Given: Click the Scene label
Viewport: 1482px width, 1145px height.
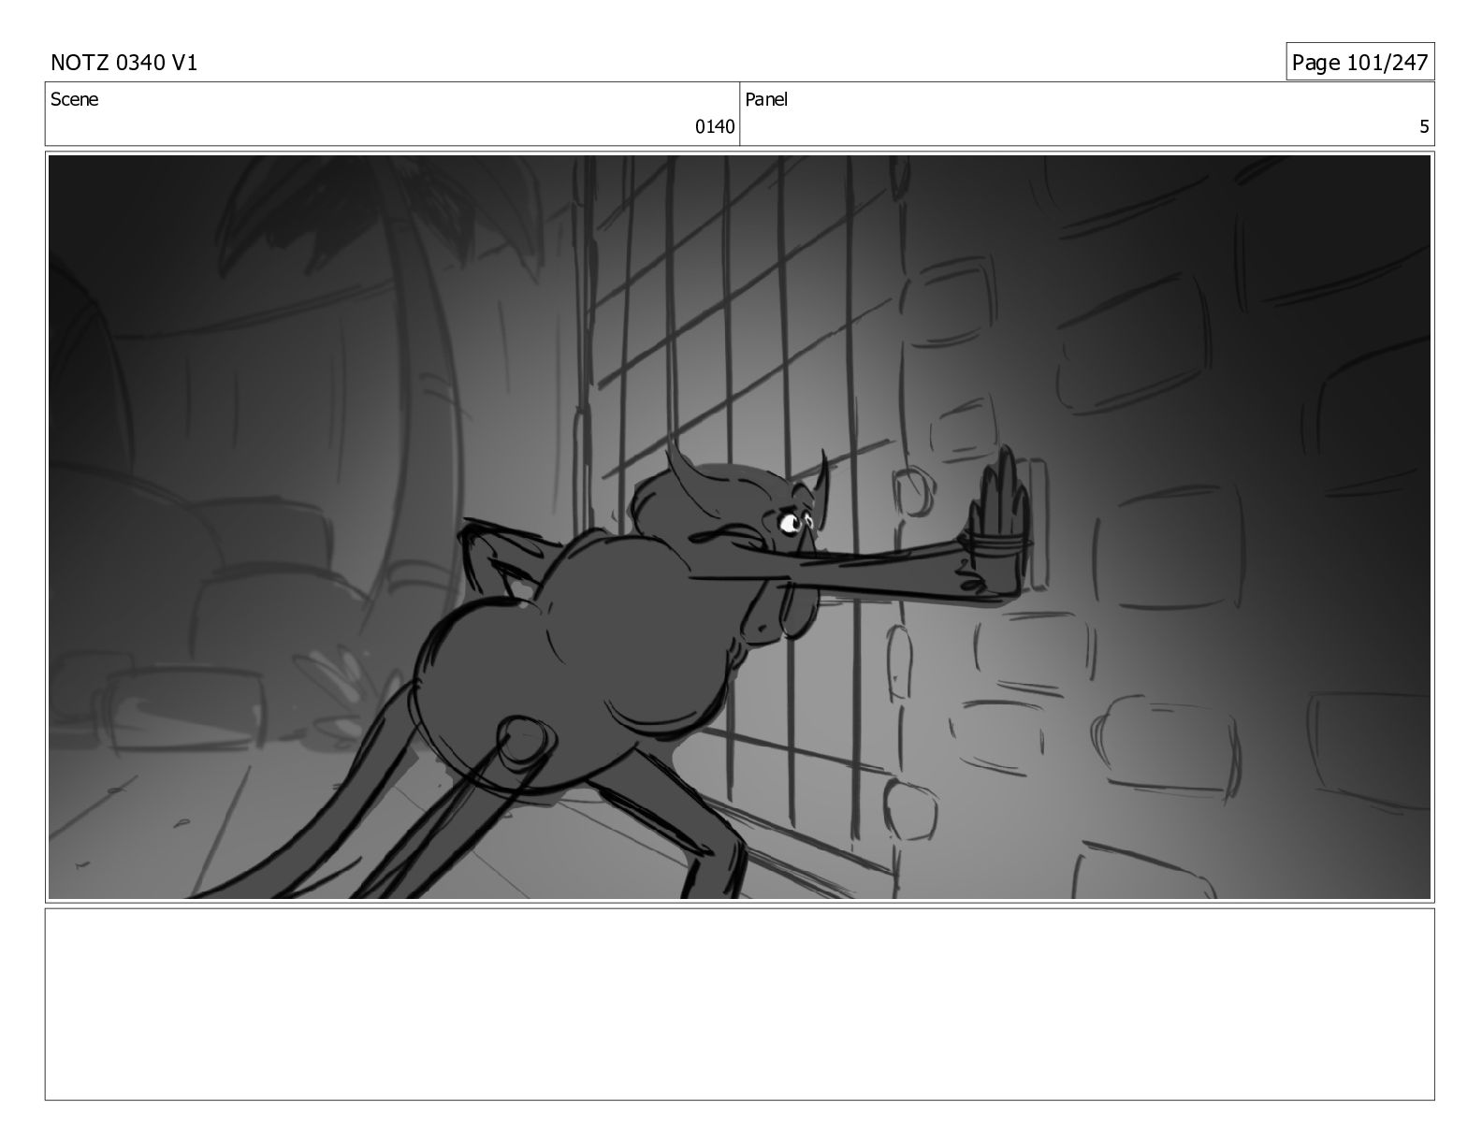Looking at the screenshot, I should pos(74,99).
